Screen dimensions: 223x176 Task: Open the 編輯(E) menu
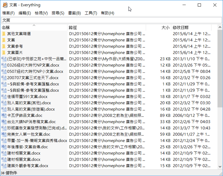(x=25, y=13)
